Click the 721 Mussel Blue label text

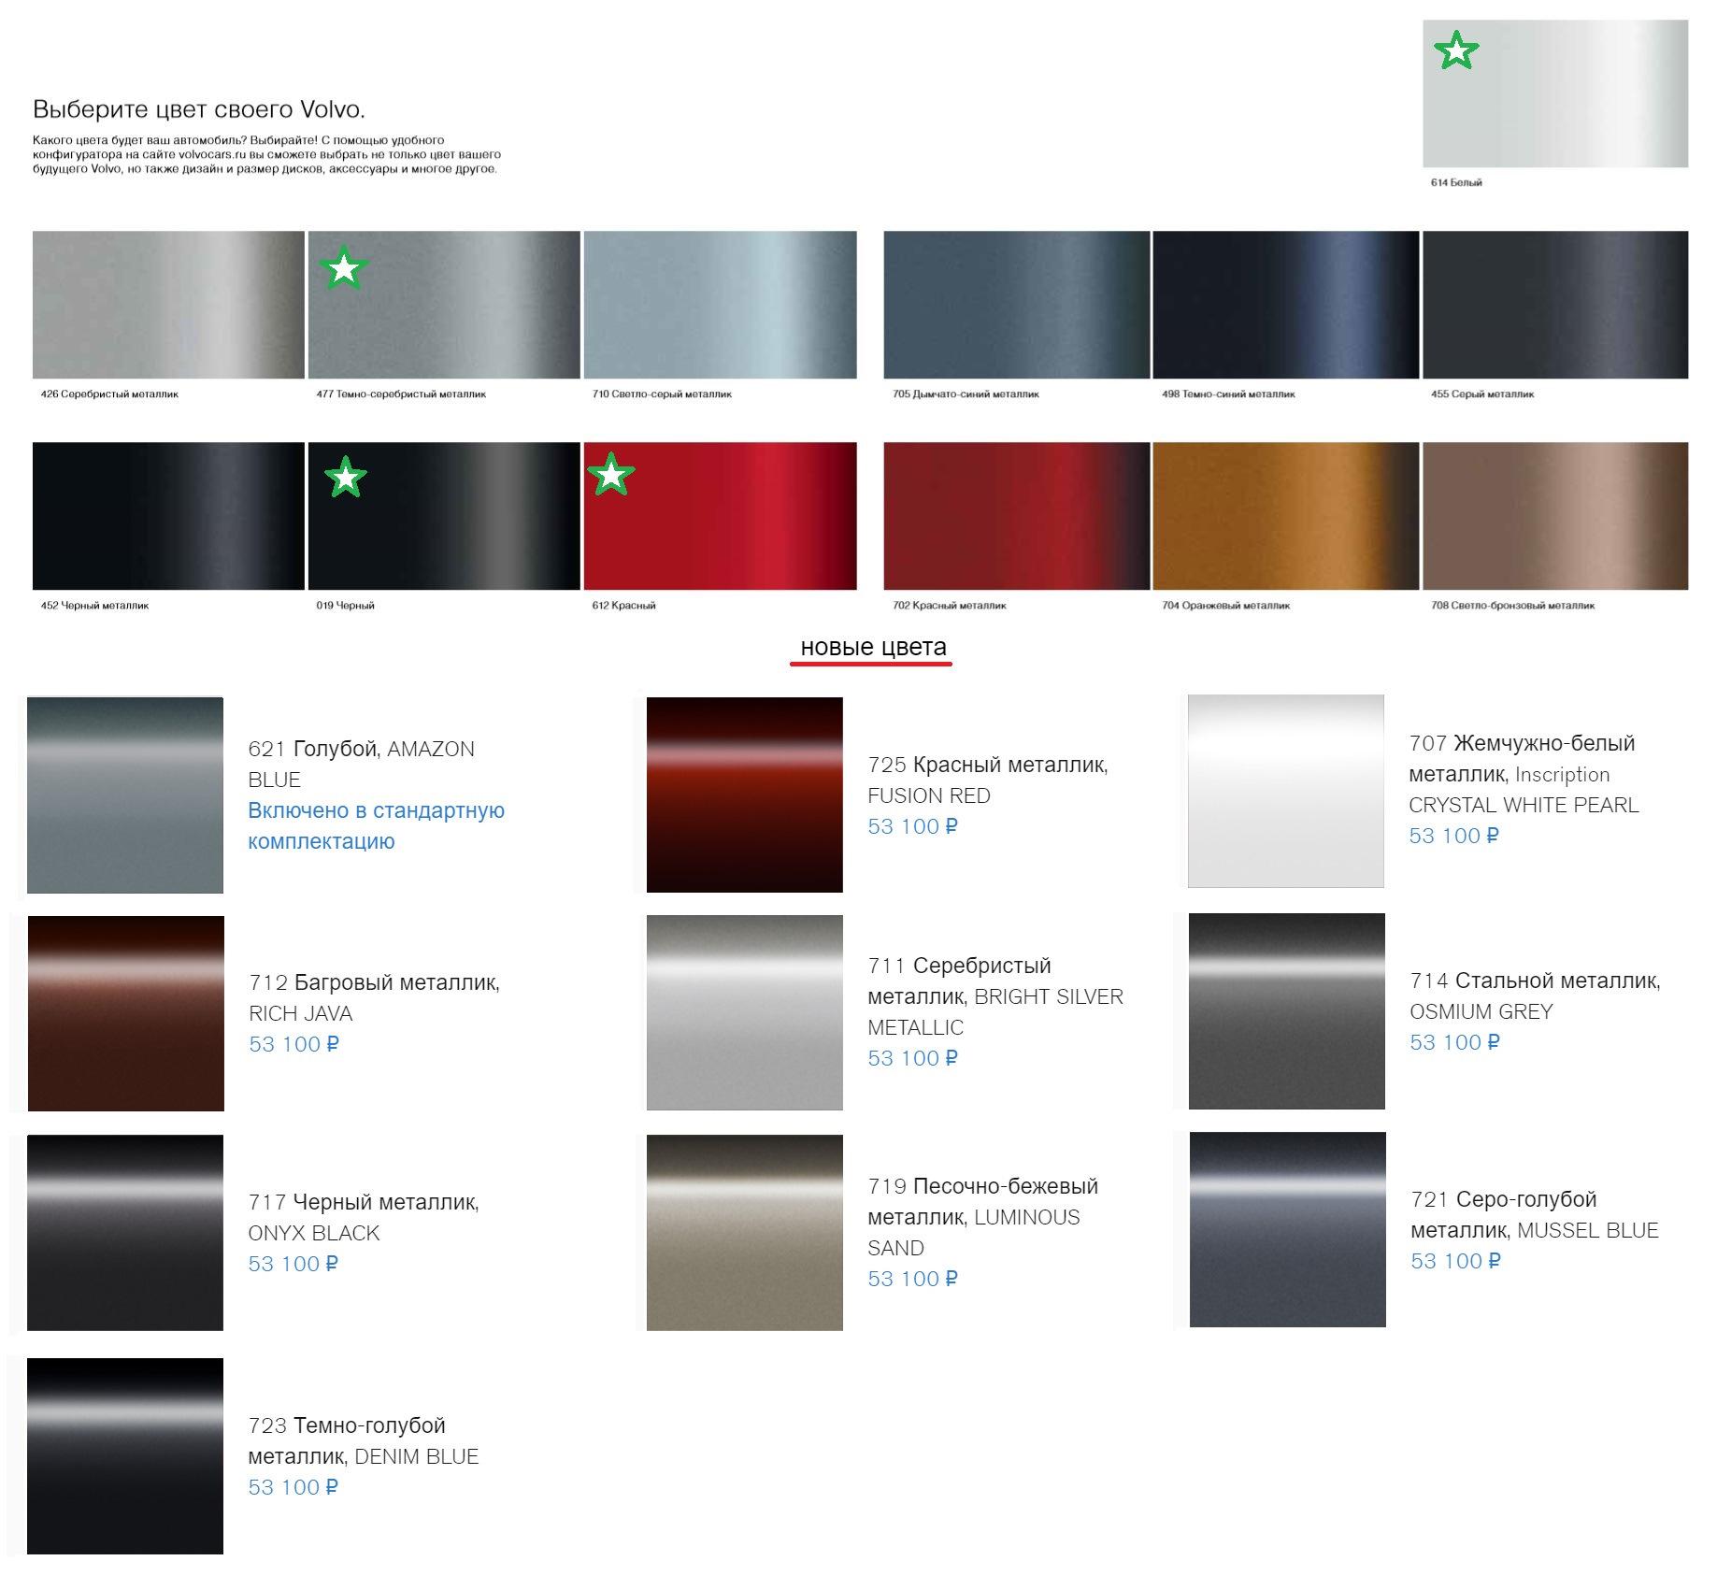[x=1534, y=1214]
